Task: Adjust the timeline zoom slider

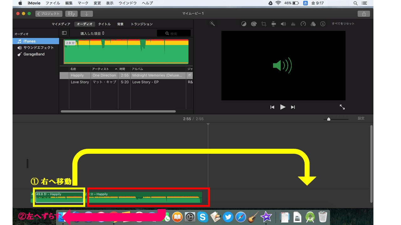Action: [329, 119]
